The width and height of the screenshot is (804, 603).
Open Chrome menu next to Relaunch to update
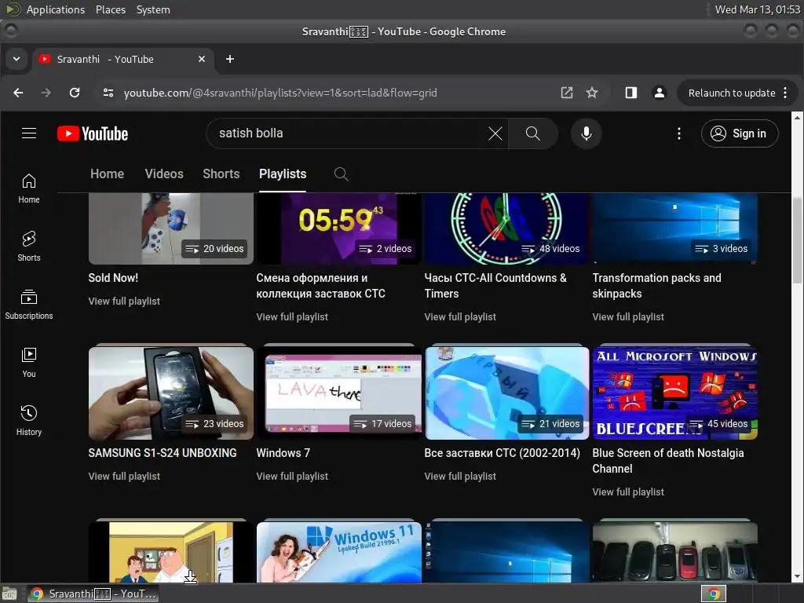[x=785, y=93]
